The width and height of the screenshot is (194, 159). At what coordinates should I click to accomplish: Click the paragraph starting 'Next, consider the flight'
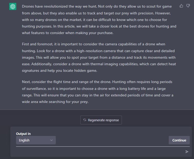[98, 92]
